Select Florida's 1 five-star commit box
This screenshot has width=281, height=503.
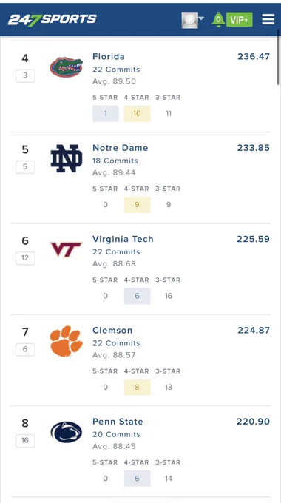tap(106, 114)
